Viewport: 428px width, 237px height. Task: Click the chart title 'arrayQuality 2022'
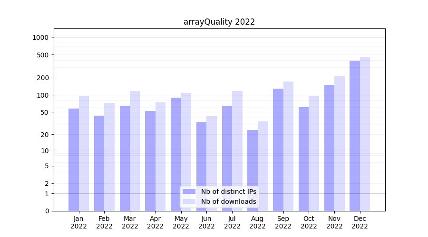[x=219, y=22]
